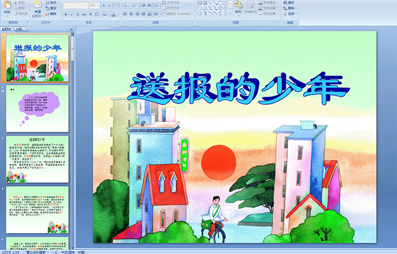Decrease the list indent level
The image size is (397, 254).
point(143,5)
